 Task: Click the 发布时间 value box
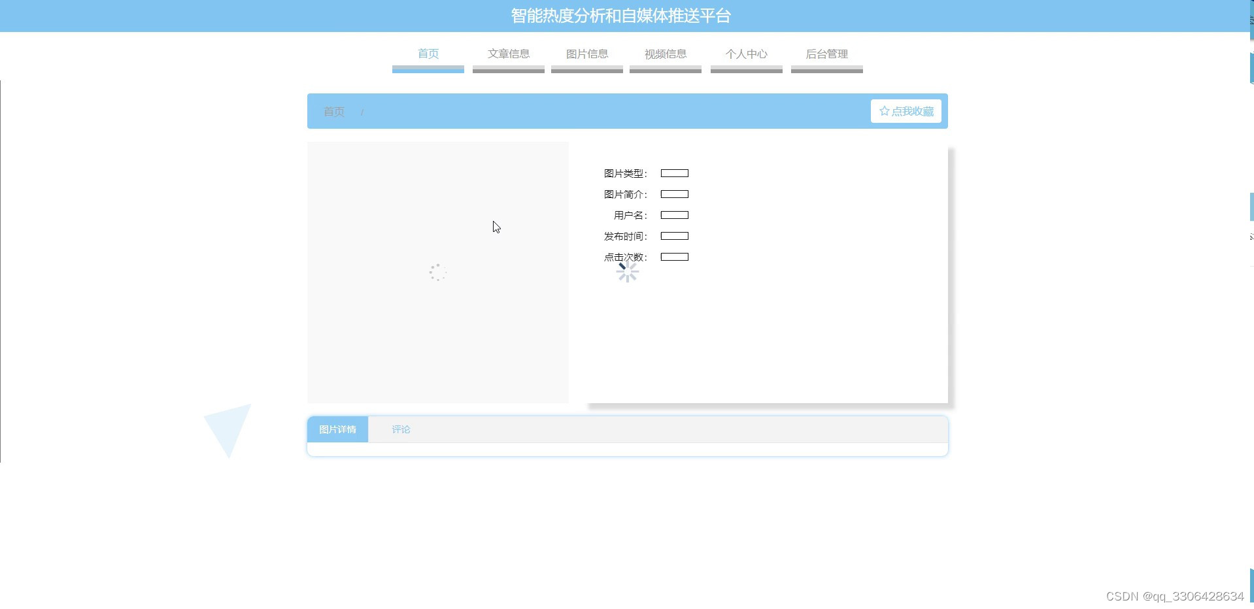675,236
